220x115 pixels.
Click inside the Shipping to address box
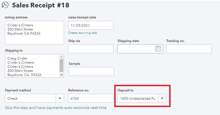[32, 66]
